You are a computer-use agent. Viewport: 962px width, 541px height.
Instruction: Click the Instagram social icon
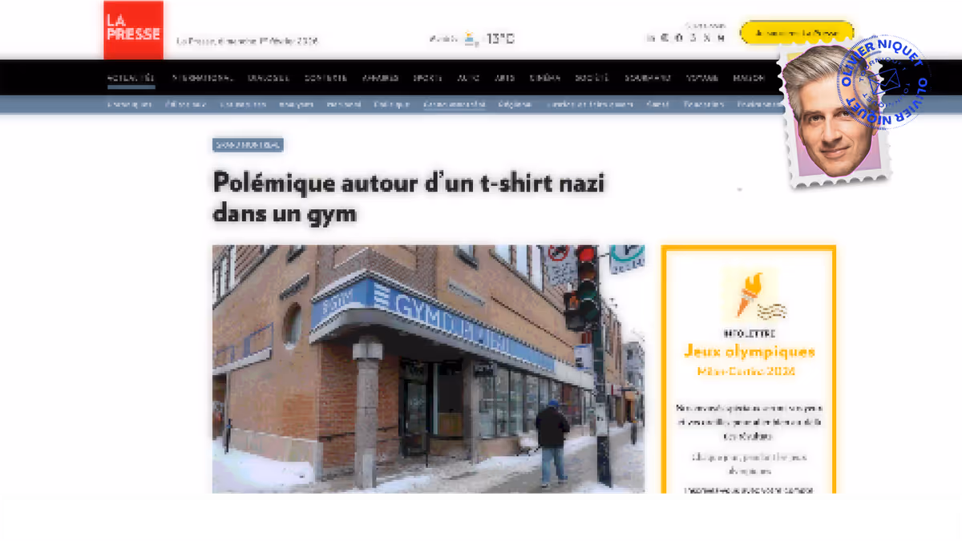(x=679, y=38)
